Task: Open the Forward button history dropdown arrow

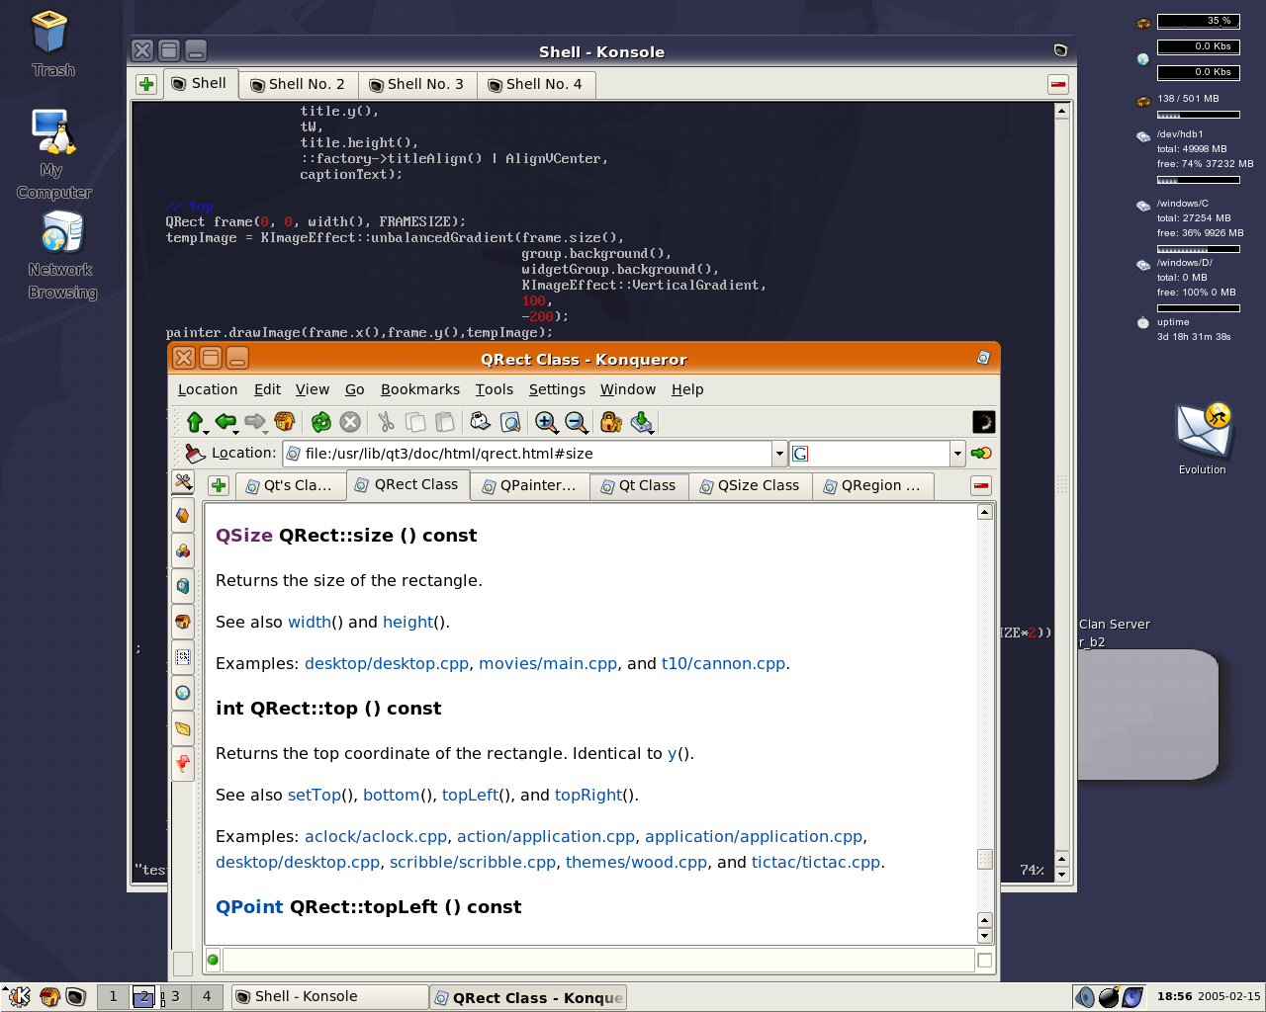Action: pyautogui.click(x=266, y=431)
